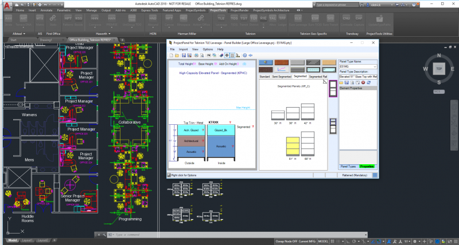Click the eye preview icon in toolbar

pos(227,56)
